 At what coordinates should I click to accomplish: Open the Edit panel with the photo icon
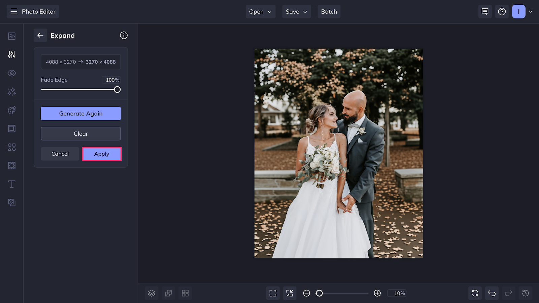[x=12, y=36]
